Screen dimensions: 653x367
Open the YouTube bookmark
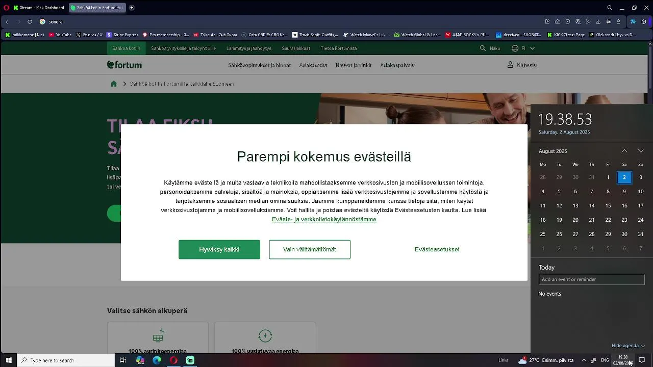coord(60,35)
